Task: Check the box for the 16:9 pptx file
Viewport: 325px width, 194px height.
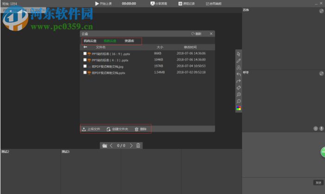Action: coord(85,53)
